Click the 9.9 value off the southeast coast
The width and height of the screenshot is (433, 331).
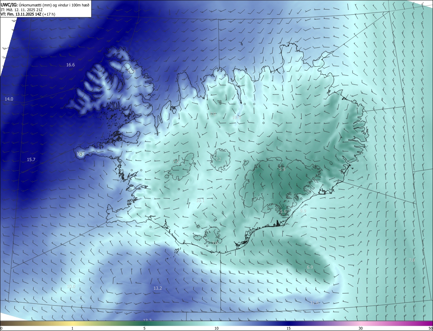click(303, 211)
